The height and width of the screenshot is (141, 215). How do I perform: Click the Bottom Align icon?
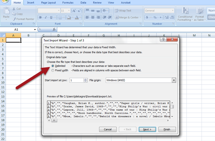[98, 11]
